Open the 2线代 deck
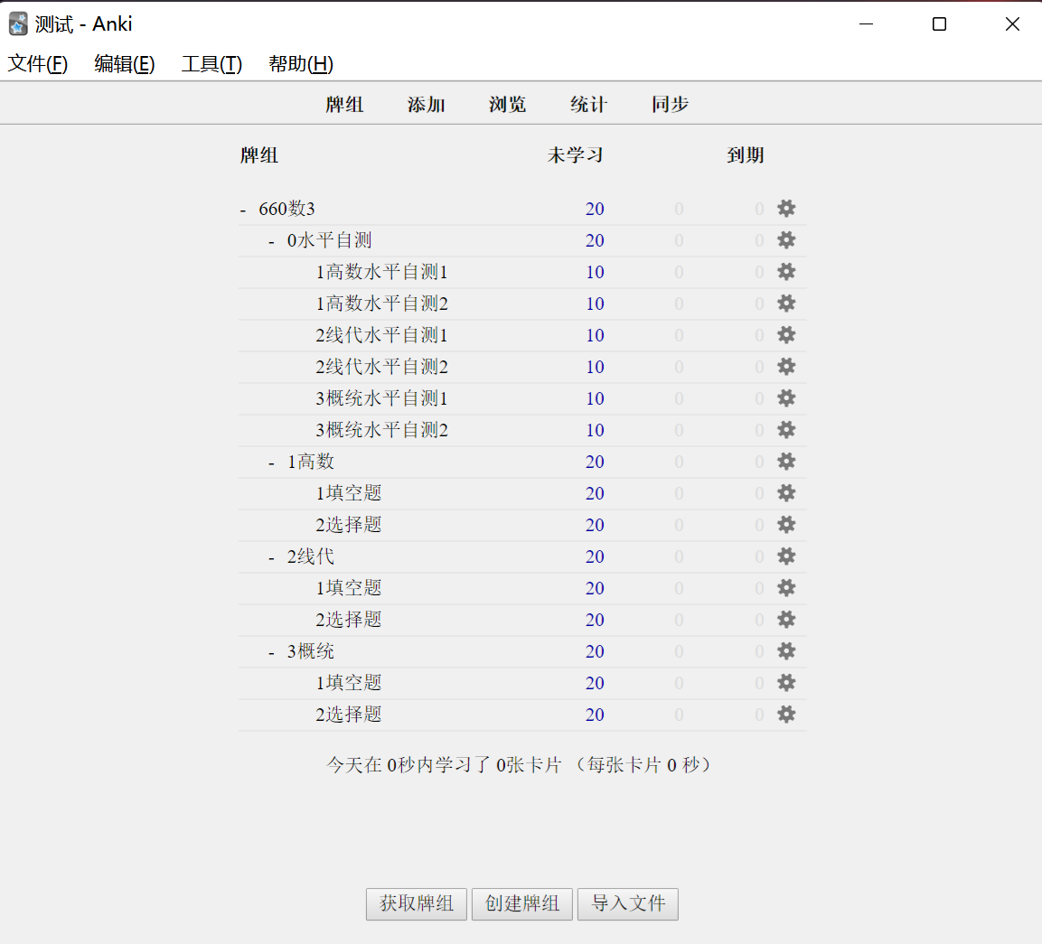 click(x=310, y=556)
